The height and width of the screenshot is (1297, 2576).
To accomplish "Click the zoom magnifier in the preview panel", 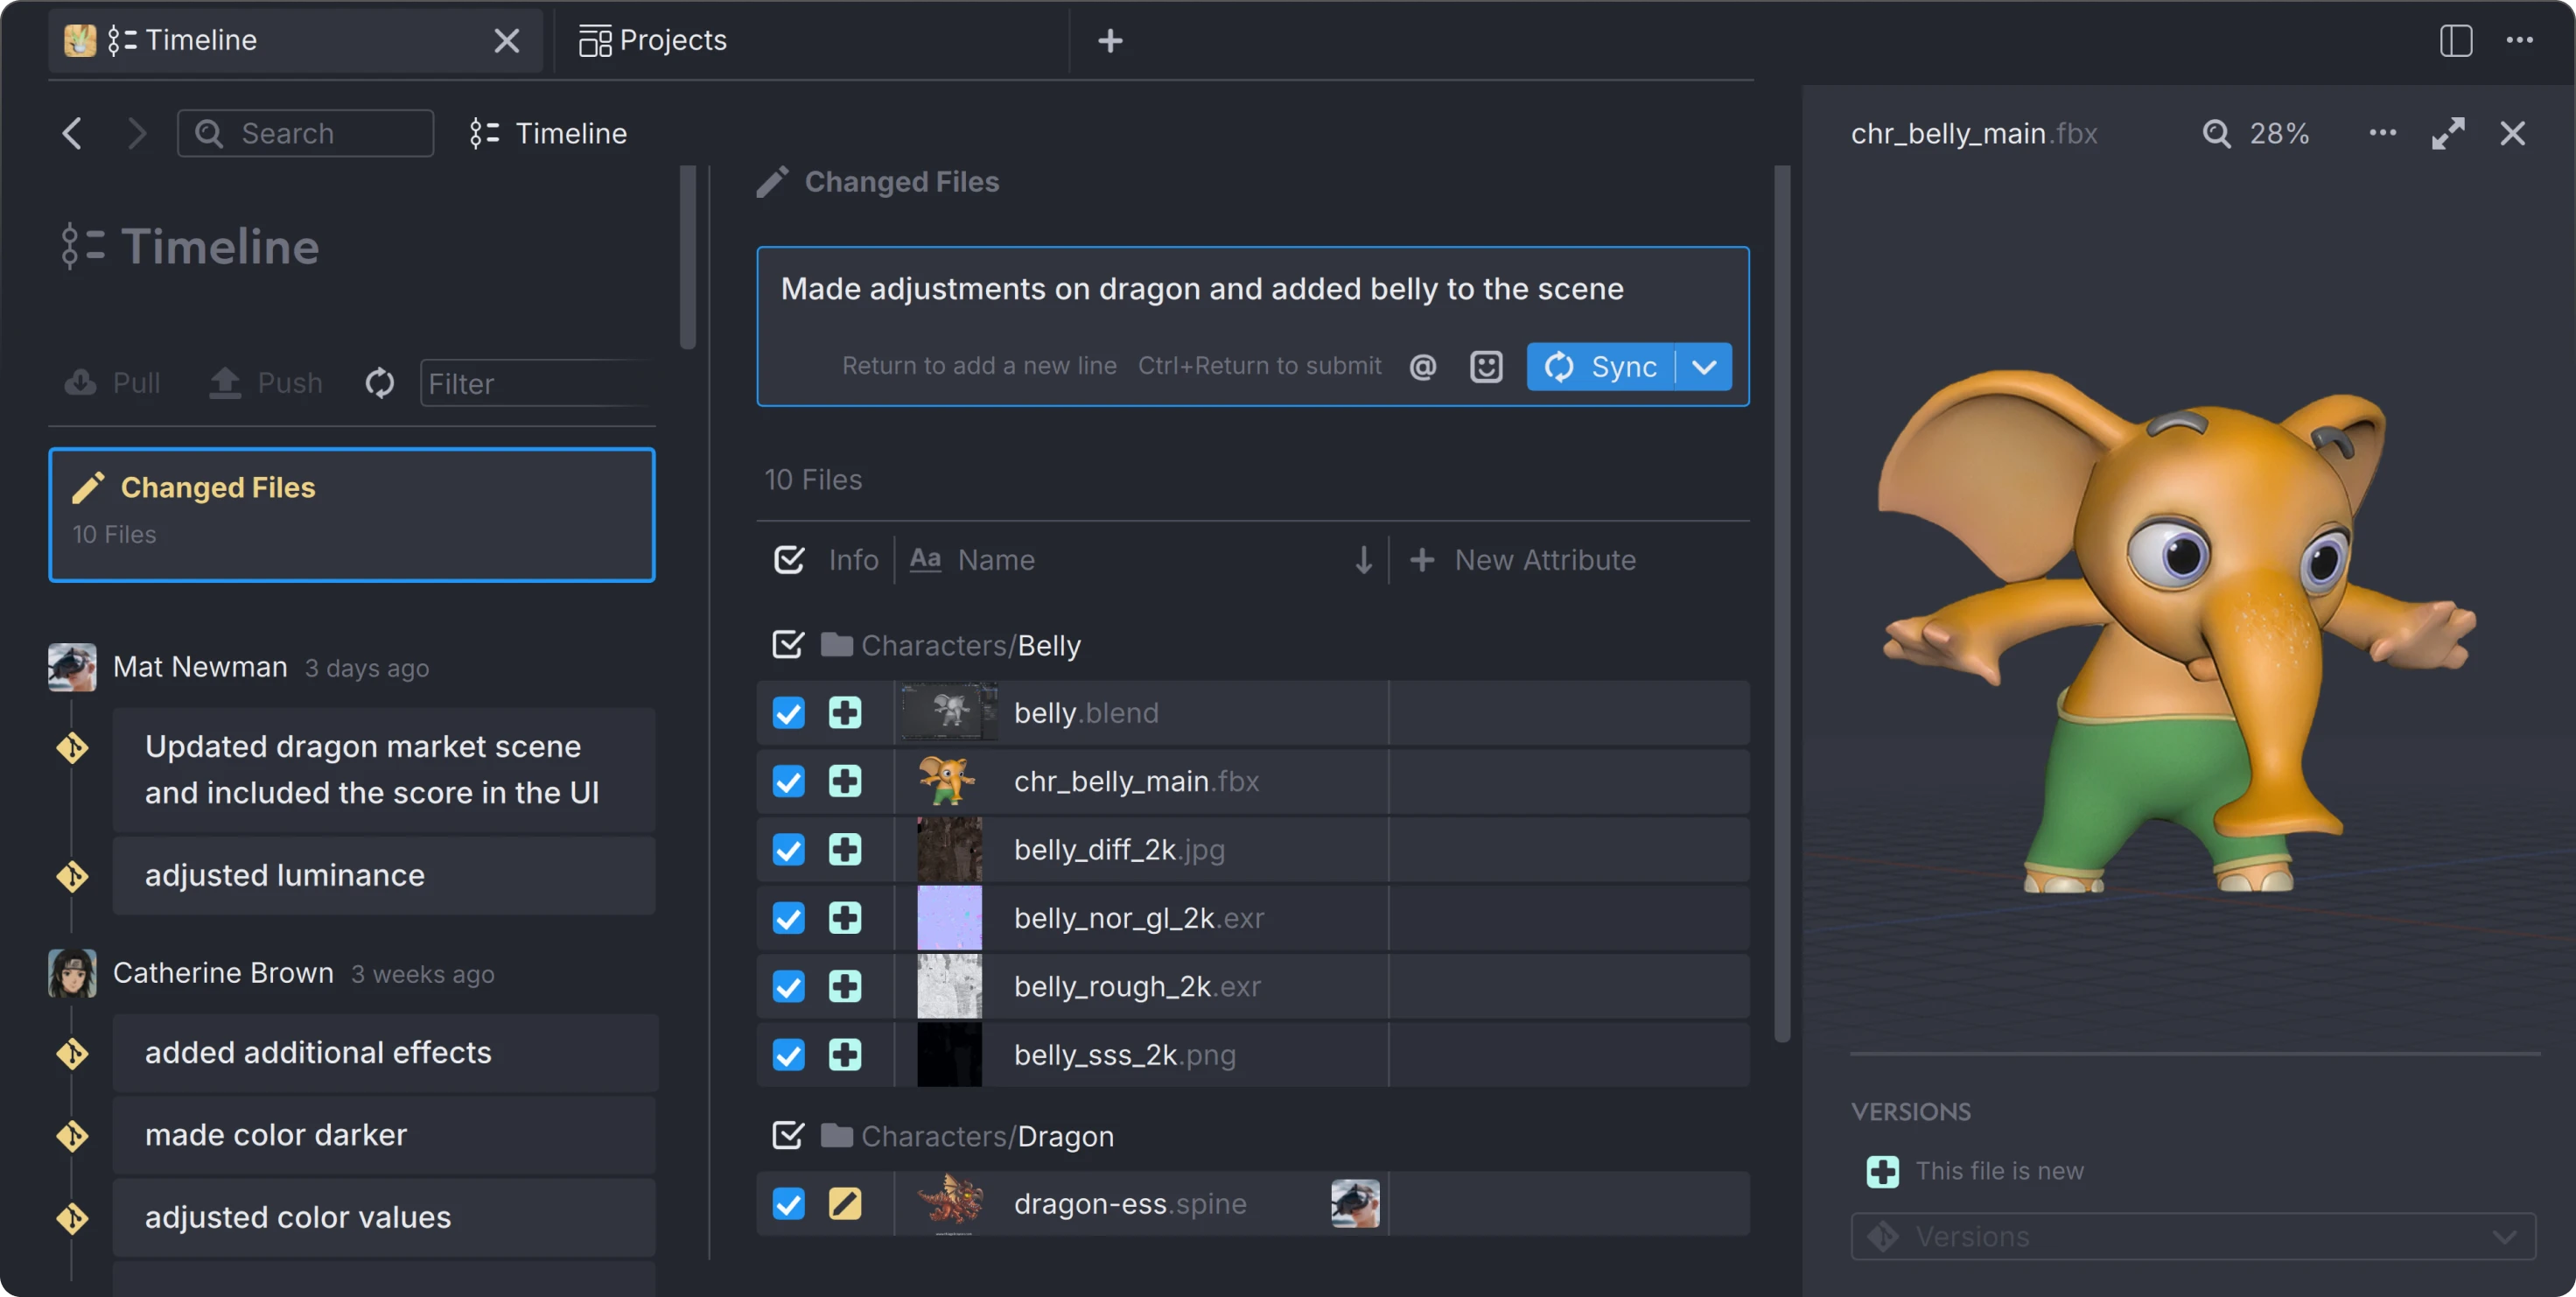I will coord(2217,133).
